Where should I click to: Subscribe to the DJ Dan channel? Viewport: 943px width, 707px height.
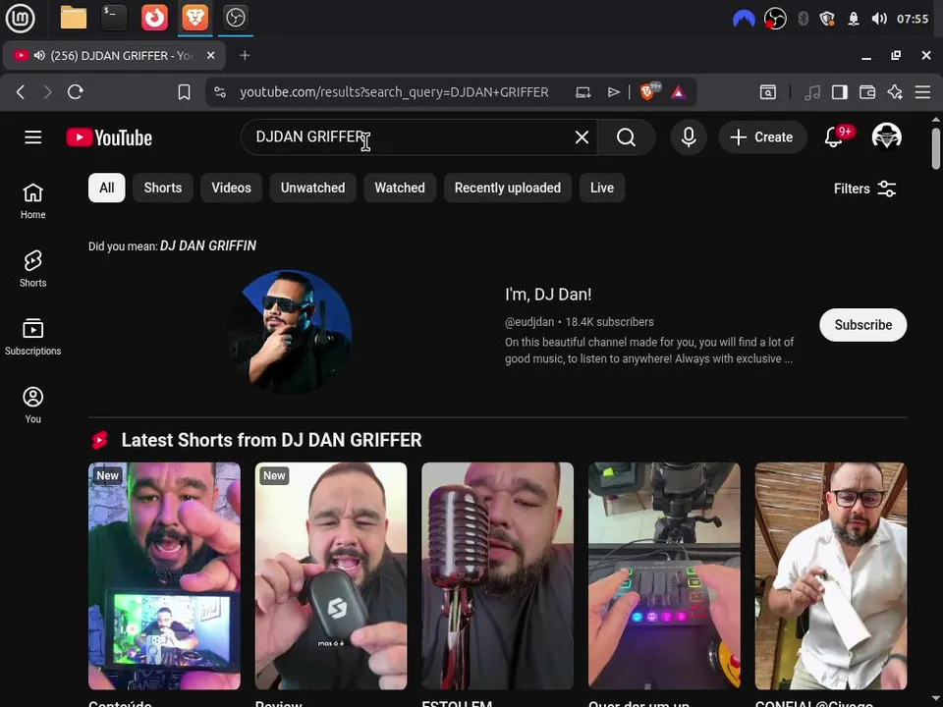[x=863, y=325]
